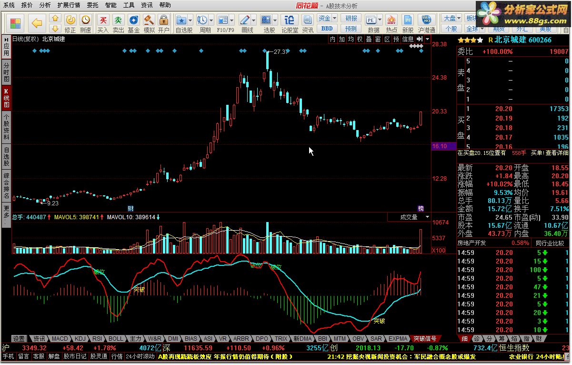Select the 个股资料 sidebar tab
The height and width of the screenshot is (365, 572).
(6, 126)
